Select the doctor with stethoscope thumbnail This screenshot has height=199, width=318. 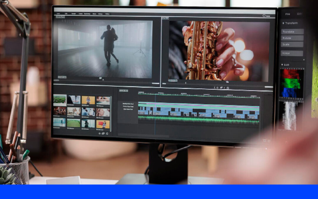tap(74, 100)
